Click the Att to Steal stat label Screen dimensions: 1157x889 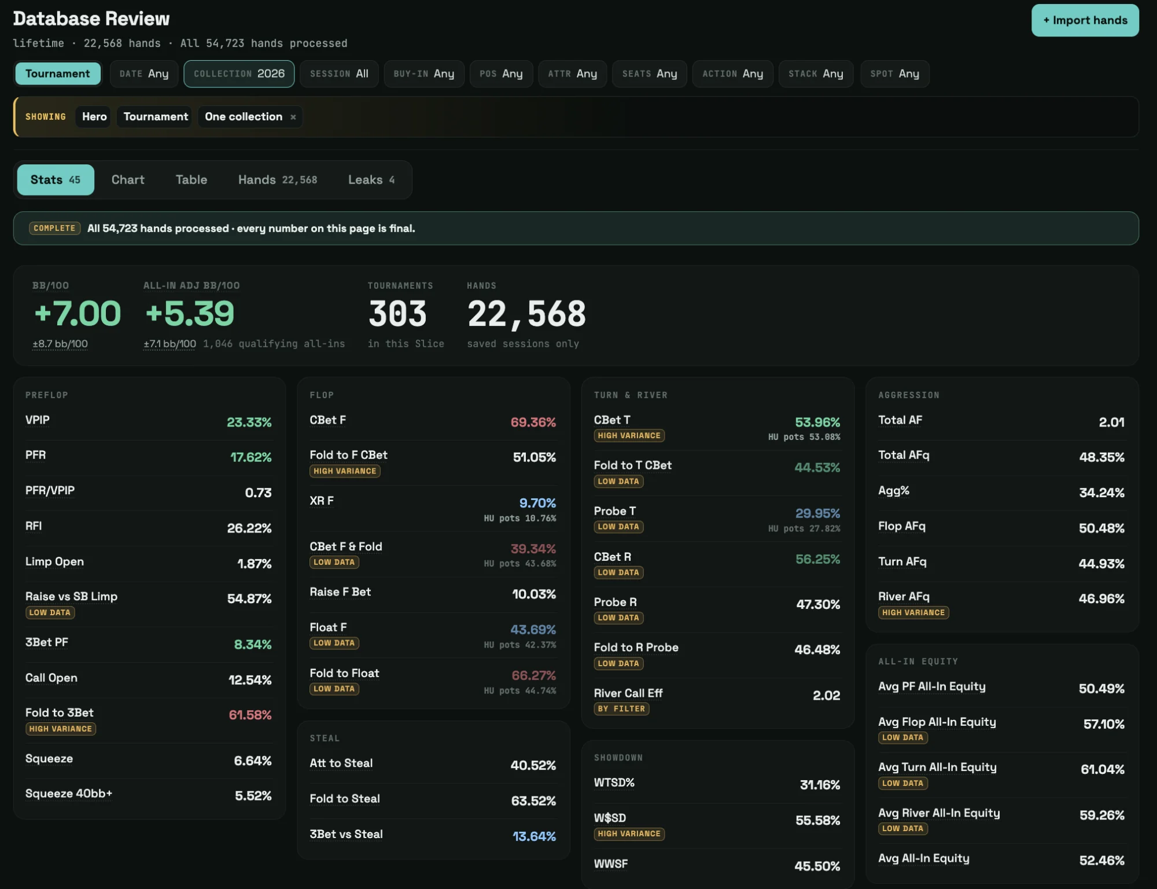(341, 763)
